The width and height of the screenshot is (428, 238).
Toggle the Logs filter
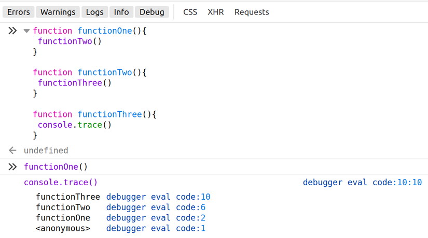point(95,12)
